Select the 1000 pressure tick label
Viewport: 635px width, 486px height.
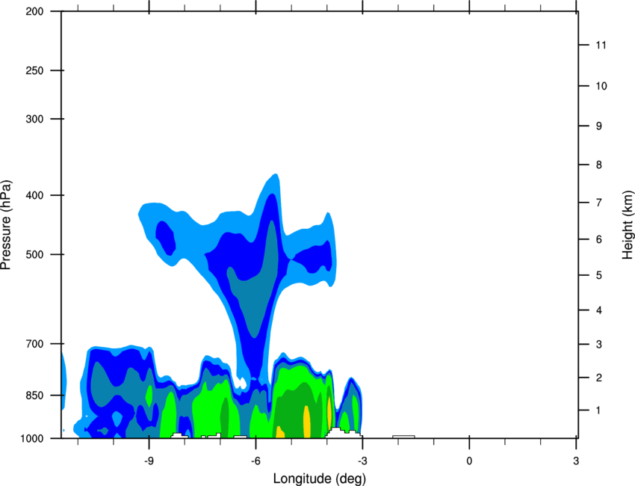point(31,439)
